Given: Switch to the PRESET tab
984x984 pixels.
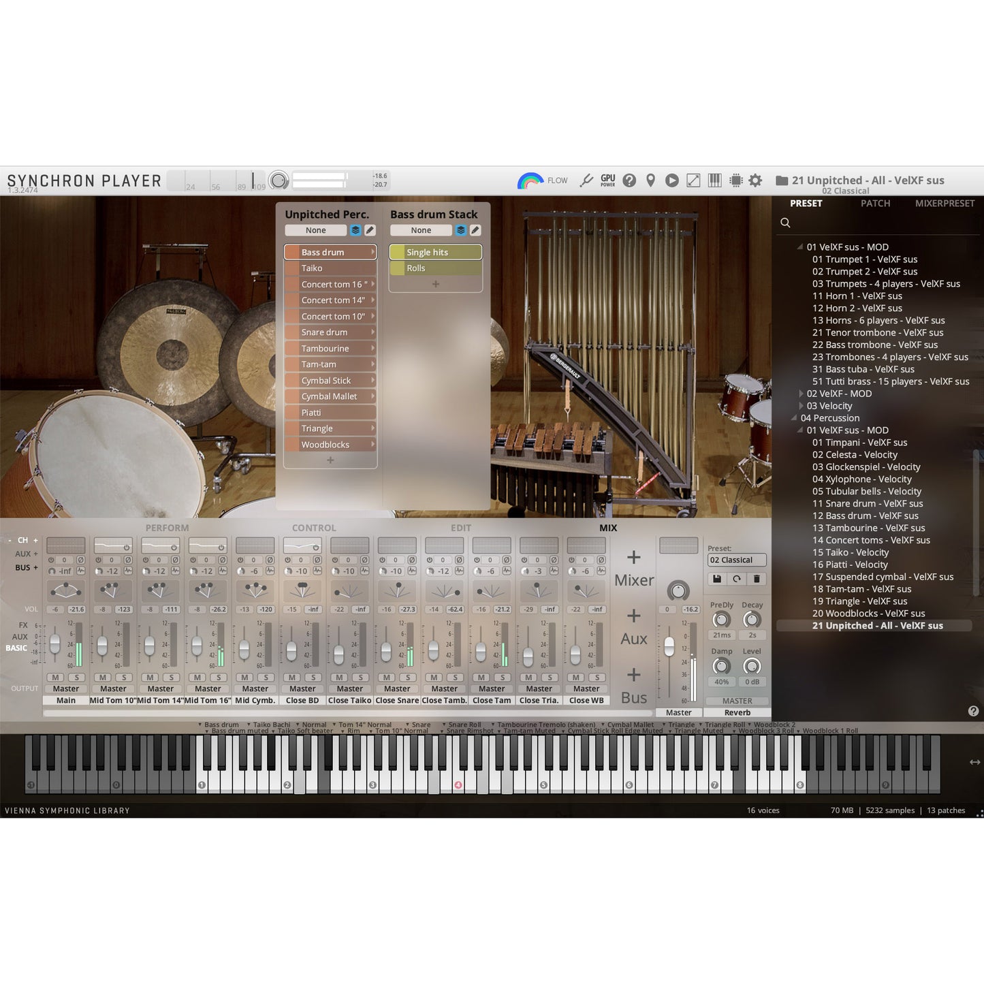Looking at the screenshot, I should [806, 203].
